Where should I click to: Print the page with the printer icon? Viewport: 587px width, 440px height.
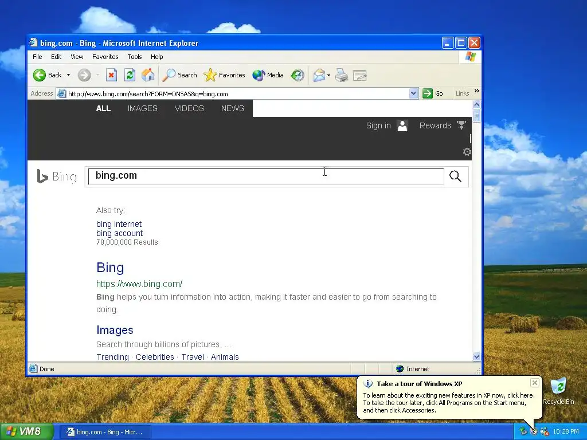tap(342, 75)
